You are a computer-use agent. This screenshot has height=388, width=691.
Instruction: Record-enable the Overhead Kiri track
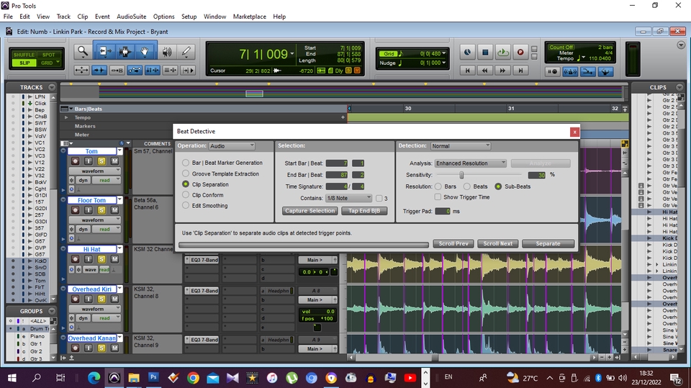click(x=76, y=299)
